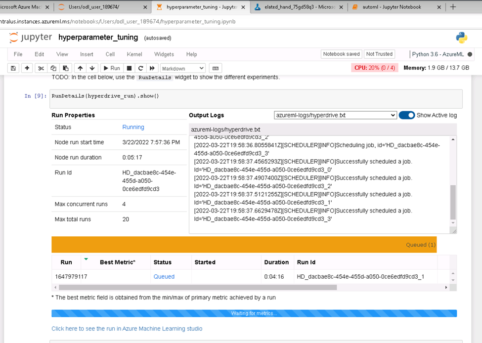Close the elated_hand_75gd58q3 tab
The width and height of the screenshot is (482, 343).
[x=341, y=7]
